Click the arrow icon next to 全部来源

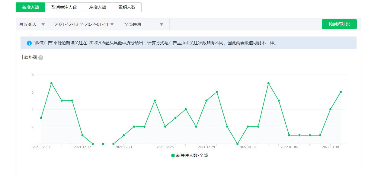(162, 24)
